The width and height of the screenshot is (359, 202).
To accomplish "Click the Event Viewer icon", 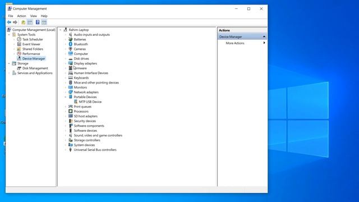I will [19, 44].
